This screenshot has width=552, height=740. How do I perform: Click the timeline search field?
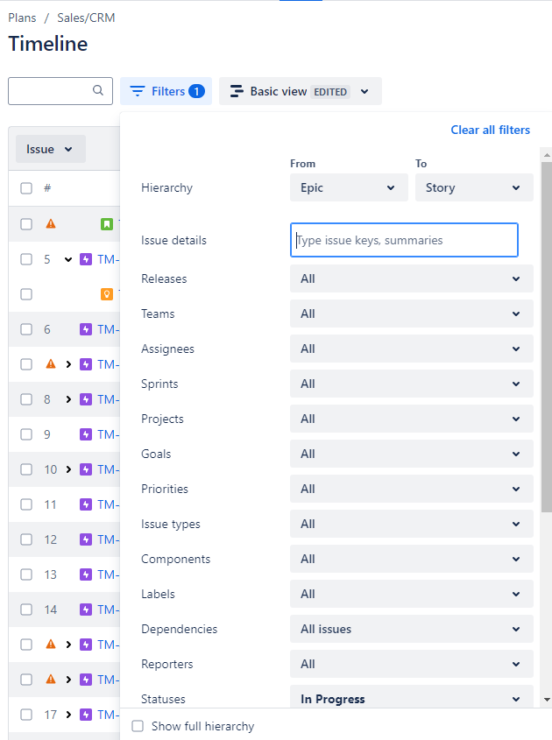[x=60, y=91]
